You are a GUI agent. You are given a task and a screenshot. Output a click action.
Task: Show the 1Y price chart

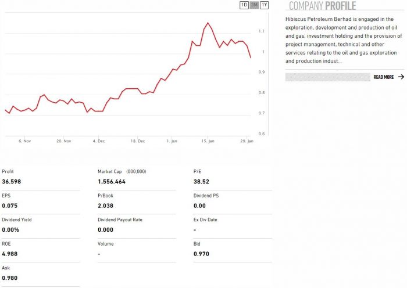point(265,5)
